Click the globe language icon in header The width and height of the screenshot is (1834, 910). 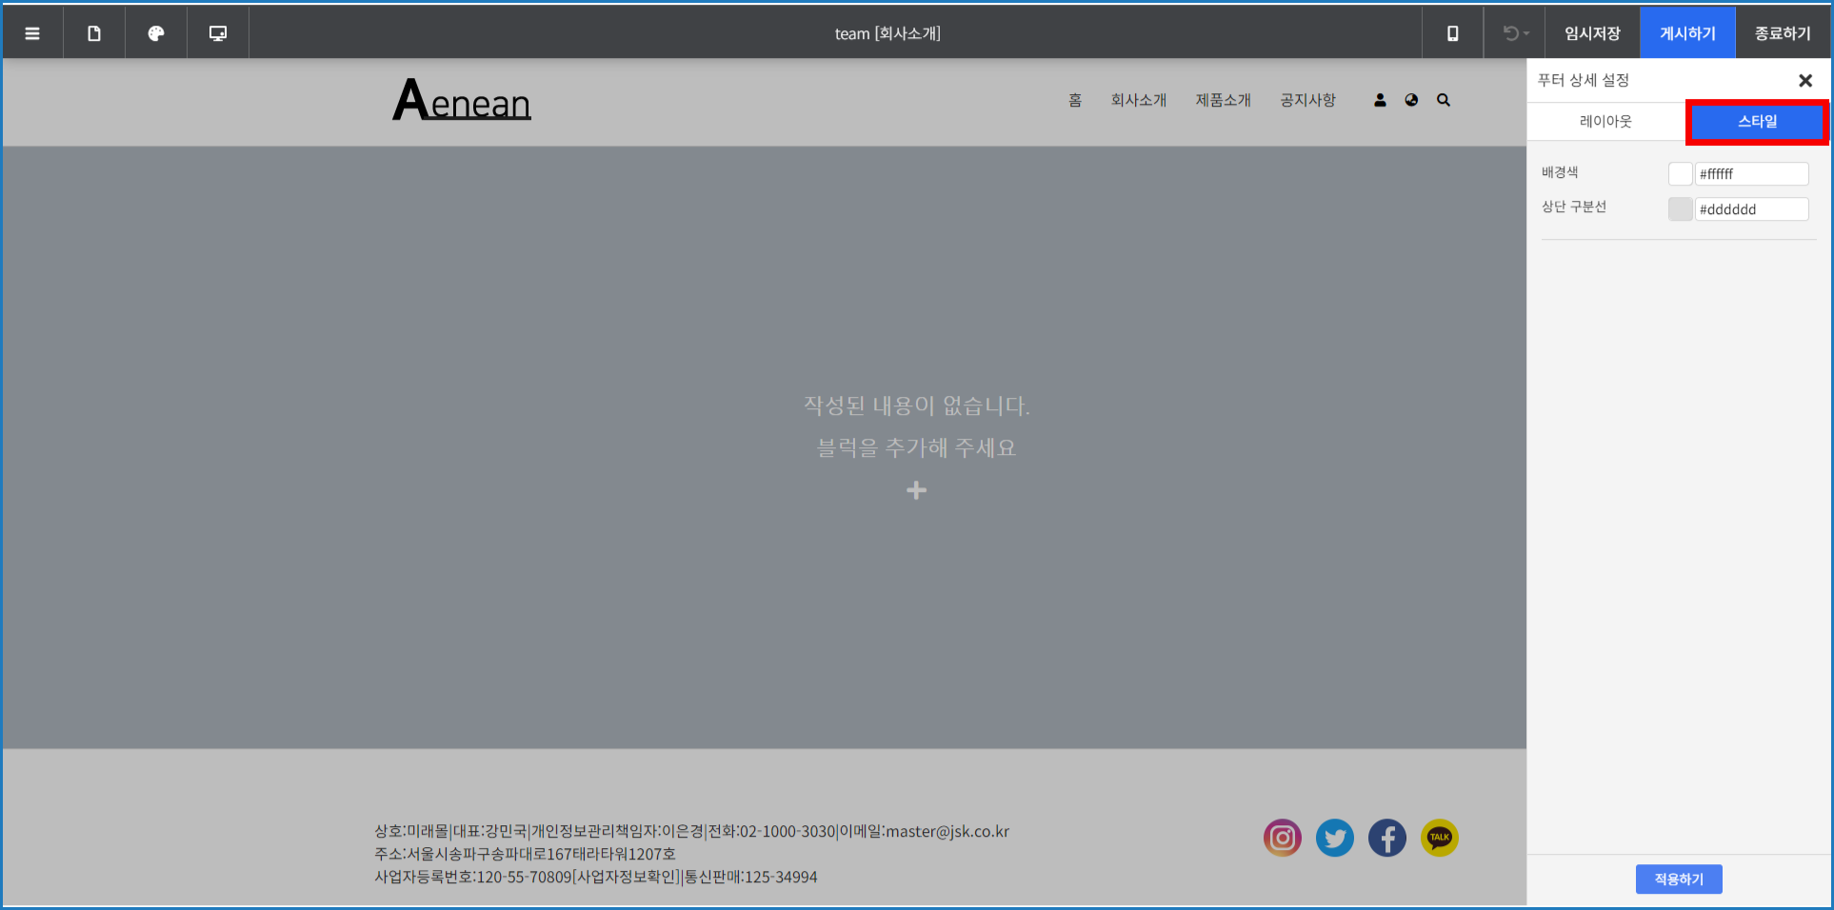point(1411,100)
